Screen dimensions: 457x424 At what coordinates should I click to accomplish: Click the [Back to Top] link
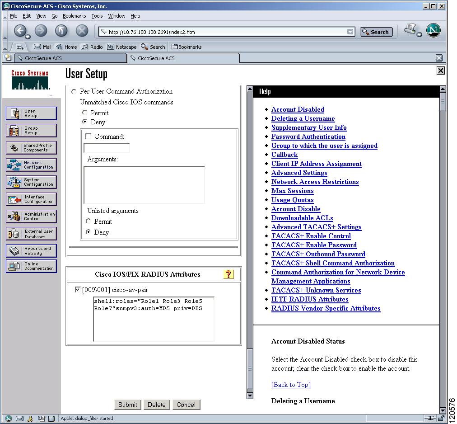[x=291, y=385]
